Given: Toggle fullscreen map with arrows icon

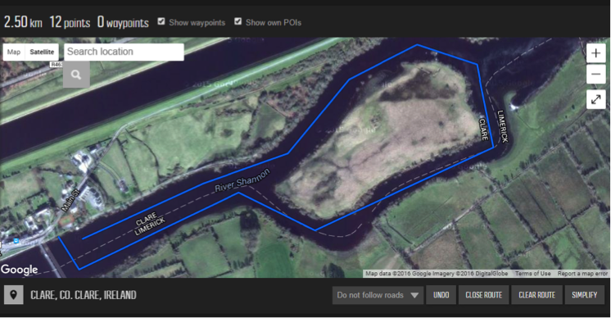Looking at the screenshot, I should click(x=595, y=100).
